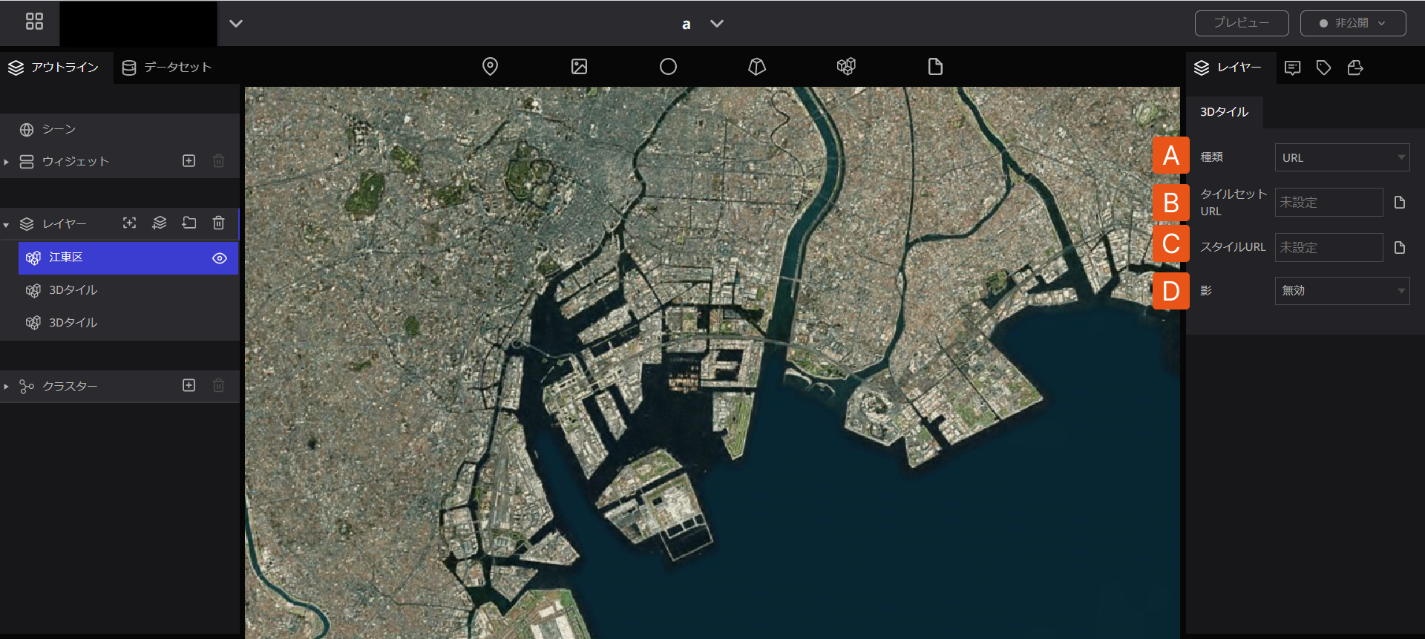Screen dimensions: 1425x639
Task: Click the ウィジェット label
Action: [x=76, y=161]
